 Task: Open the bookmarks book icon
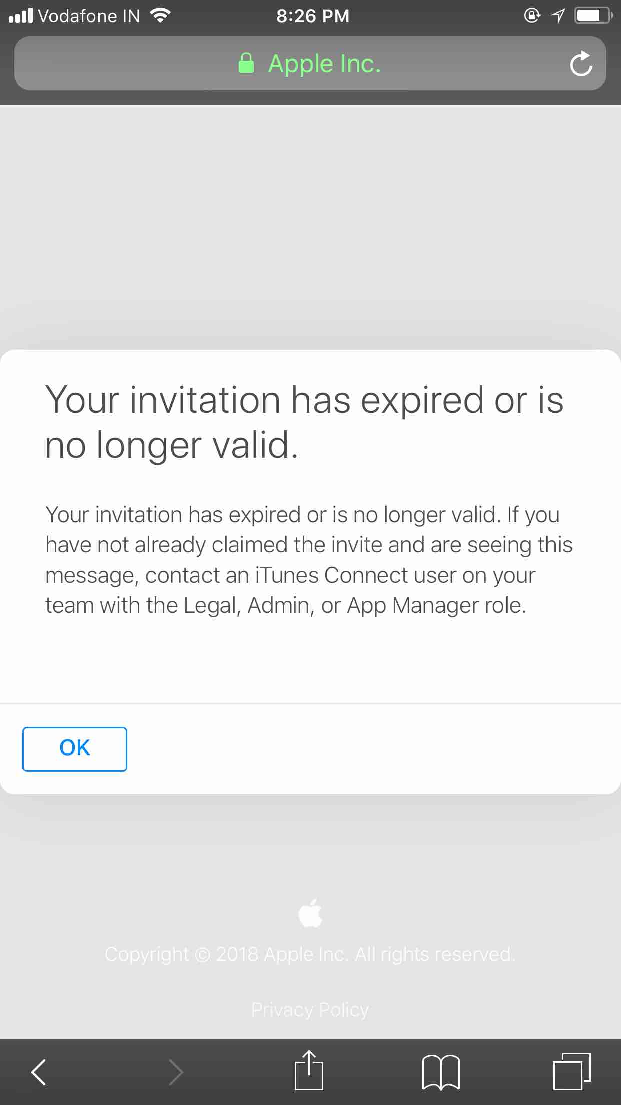pos(441,1072)
